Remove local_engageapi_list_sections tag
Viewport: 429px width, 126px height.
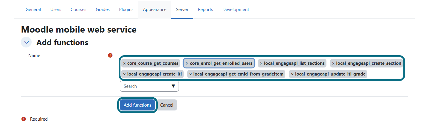pos(261,63)
